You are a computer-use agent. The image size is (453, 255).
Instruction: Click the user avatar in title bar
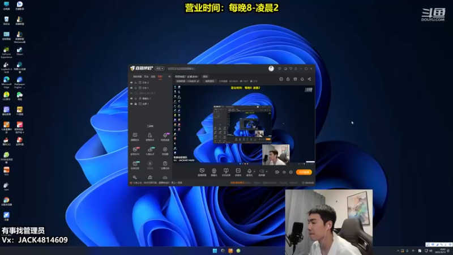pyautogui.click(x=271, y=69)
